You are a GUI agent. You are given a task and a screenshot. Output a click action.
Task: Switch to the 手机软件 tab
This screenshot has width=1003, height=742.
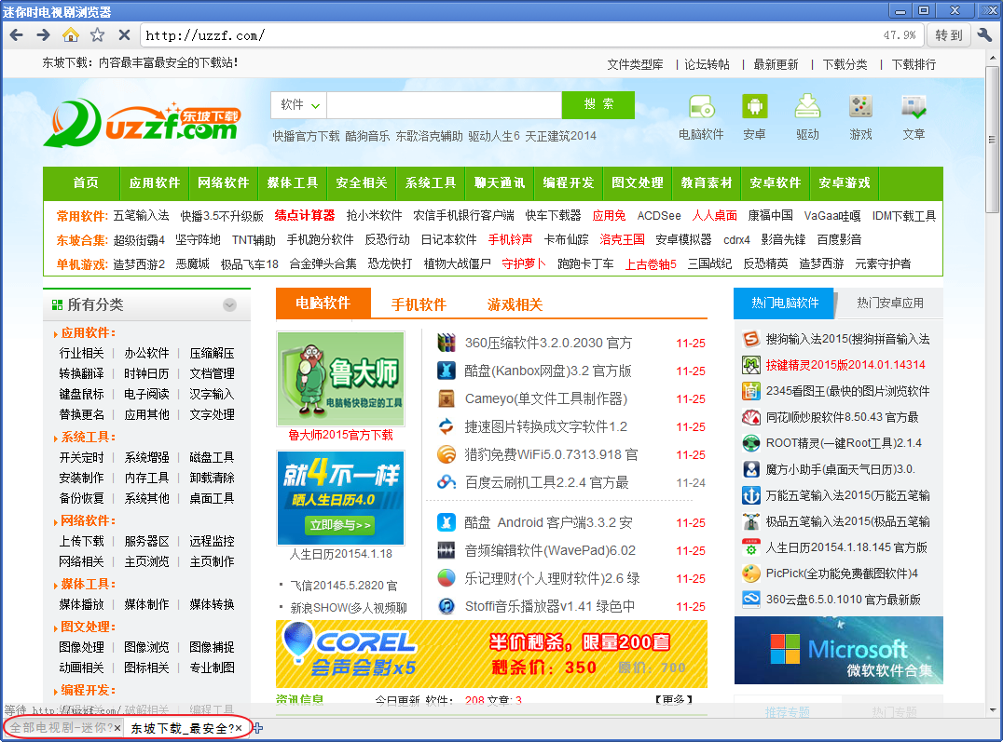[x=419, y=304]
